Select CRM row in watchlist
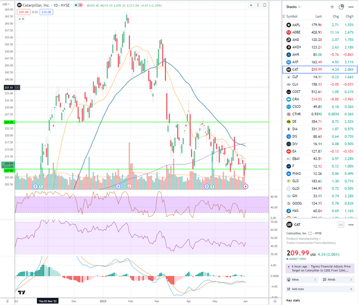This screenshot has height=305, width=358. [320, 99]
